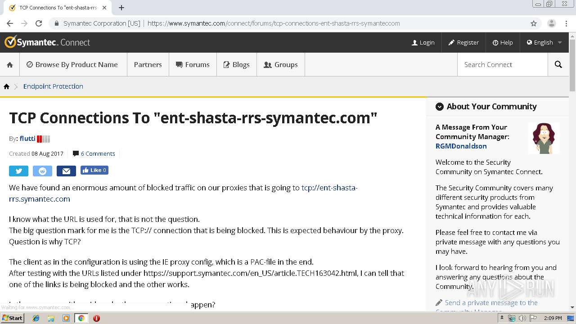The height and width of the screenshot is (324, 576).
Task: Collapse the About Your Community panel
Action: [x=439, y=107]
